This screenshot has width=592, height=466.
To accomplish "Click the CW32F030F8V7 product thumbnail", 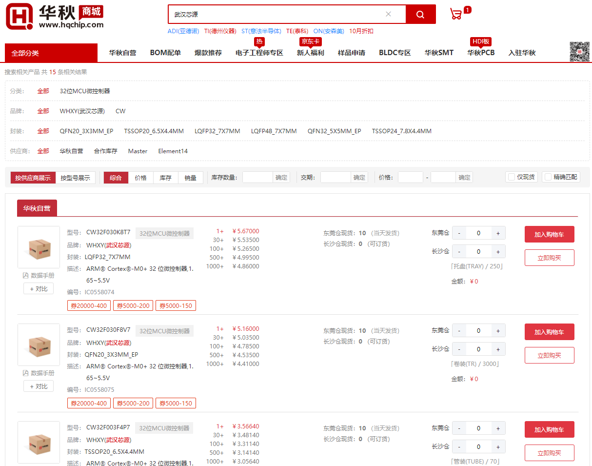I will (x=39, y=344).
